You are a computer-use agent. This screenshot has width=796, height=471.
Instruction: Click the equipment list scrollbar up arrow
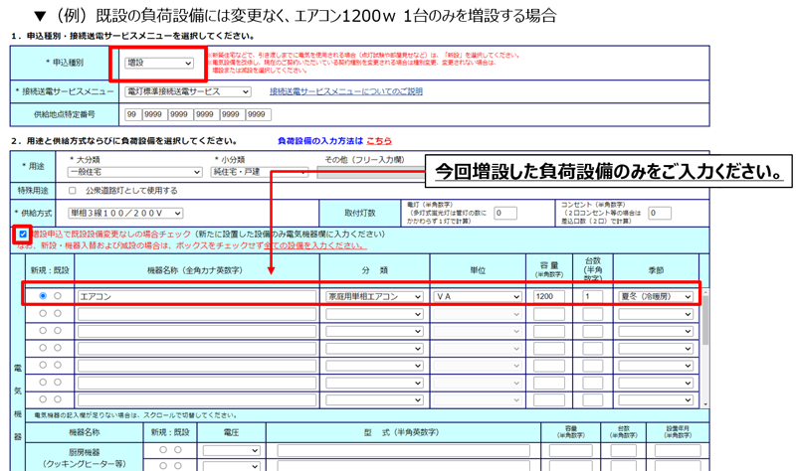pos(705,293)
